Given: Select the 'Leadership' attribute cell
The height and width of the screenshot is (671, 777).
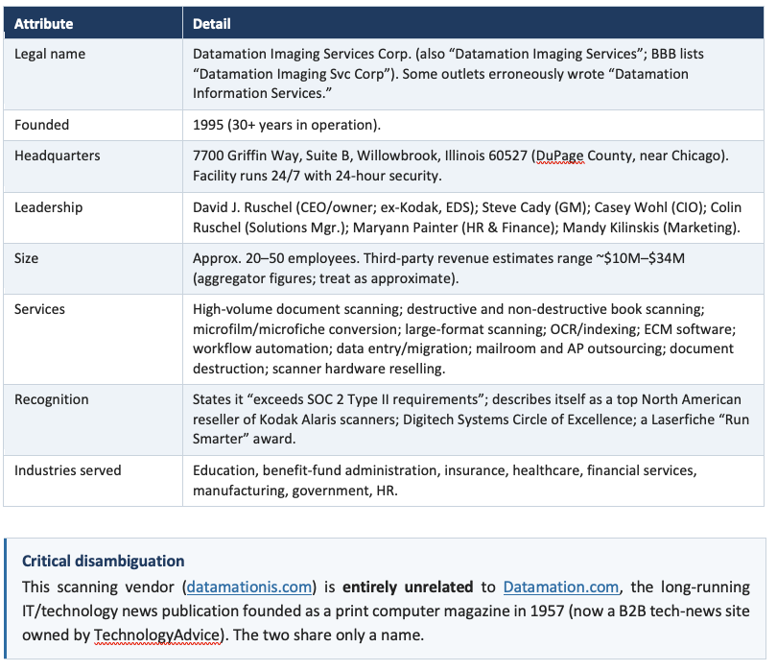Looking at the screenshot, I should (93, 218).
